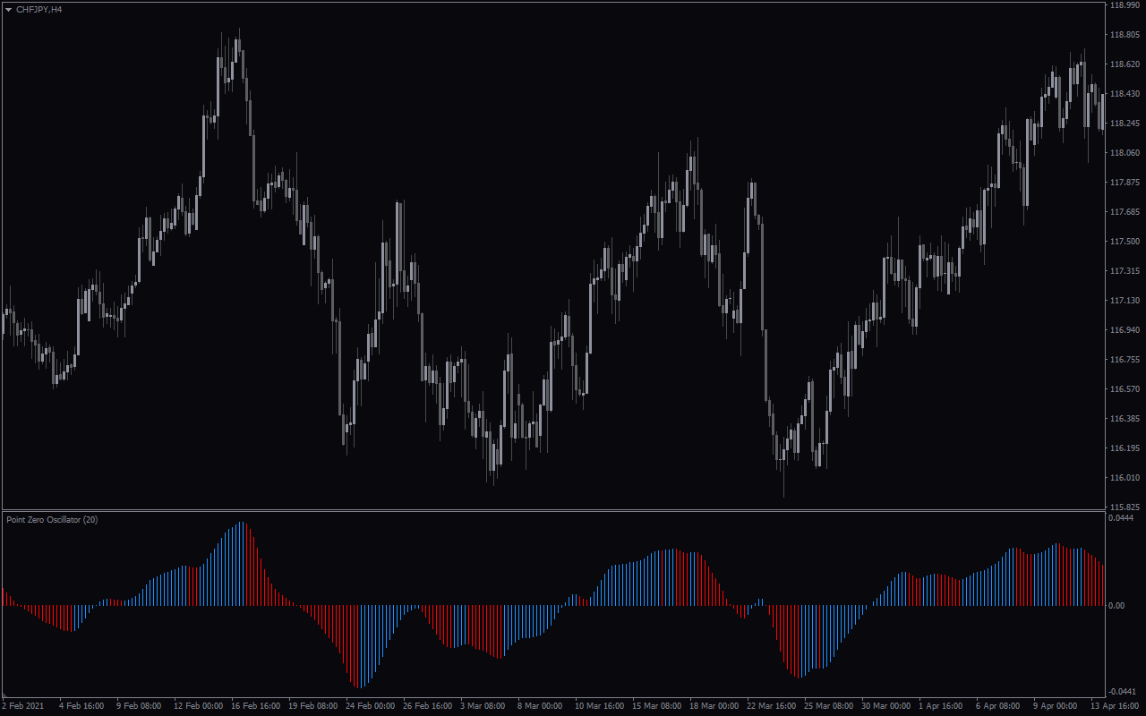The width and height of the screenshot is (1146, 716).
Task: Click the 9 Apr 00:00 time label
Action: [x=1056, y=706]
